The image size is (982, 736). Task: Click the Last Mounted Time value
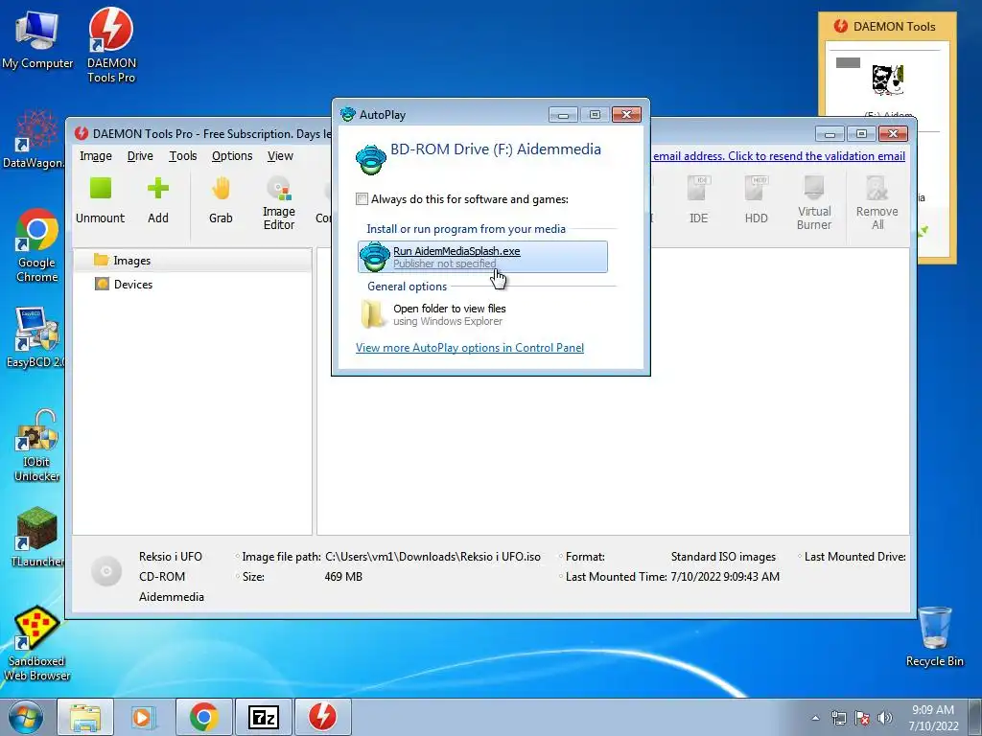point(725,576)
